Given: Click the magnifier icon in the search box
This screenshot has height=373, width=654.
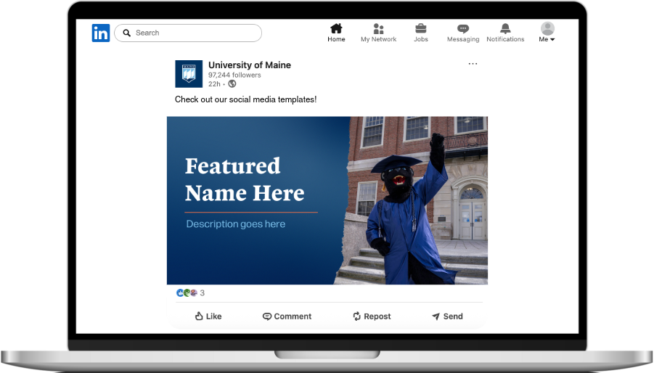Looking at the screenshot, I should coord(127,33).
